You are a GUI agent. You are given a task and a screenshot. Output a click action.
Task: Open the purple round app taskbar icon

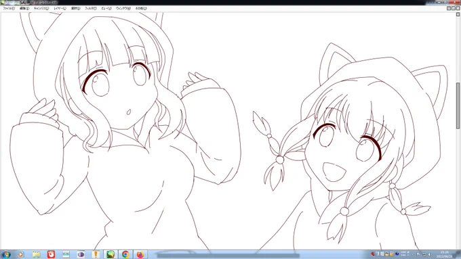[x=81, y=254]
